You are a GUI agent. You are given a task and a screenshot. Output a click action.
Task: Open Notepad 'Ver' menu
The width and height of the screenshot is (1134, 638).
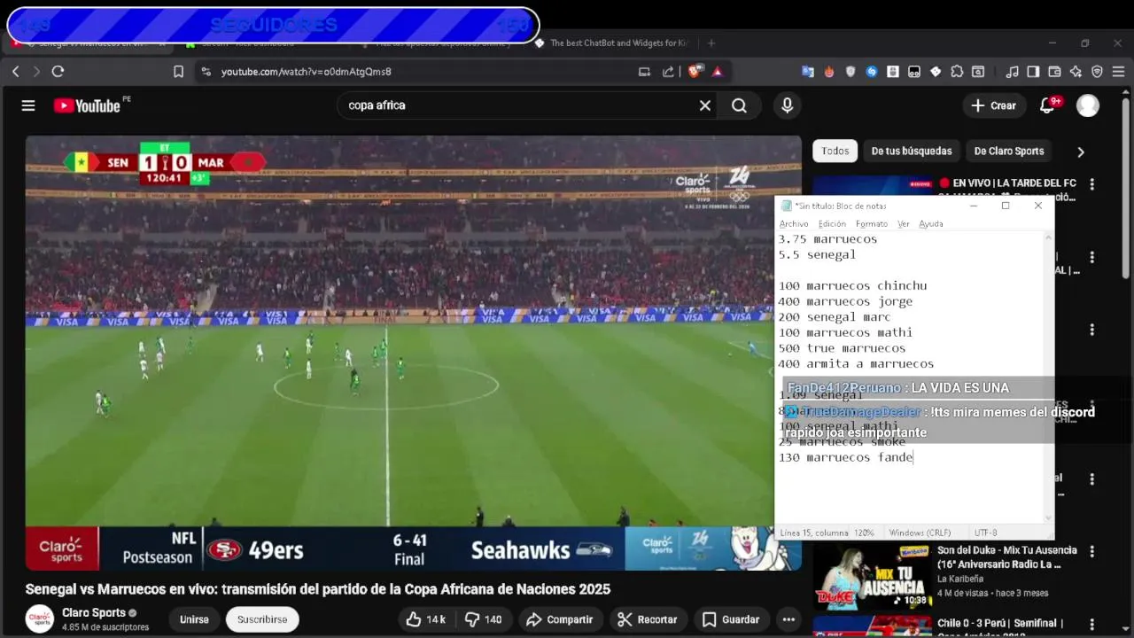point(904,224)
